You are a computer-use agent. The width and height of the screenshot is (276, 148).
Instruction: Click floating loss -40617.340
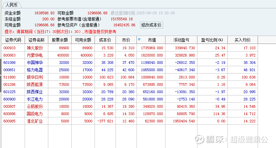pyautogui.click(x=185, y=70)
